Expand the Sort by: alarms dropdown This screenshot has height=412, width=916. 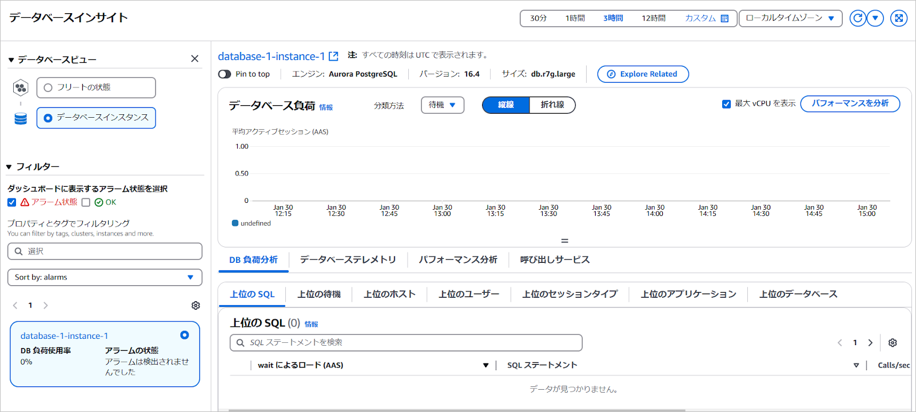point(105,277)
